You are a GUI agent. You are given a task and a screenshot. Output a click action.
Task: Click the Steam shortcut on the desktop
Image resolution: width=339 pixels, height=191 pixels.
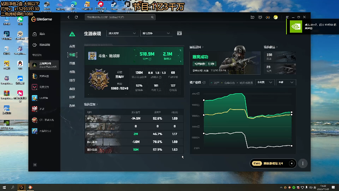click(114, 6)
